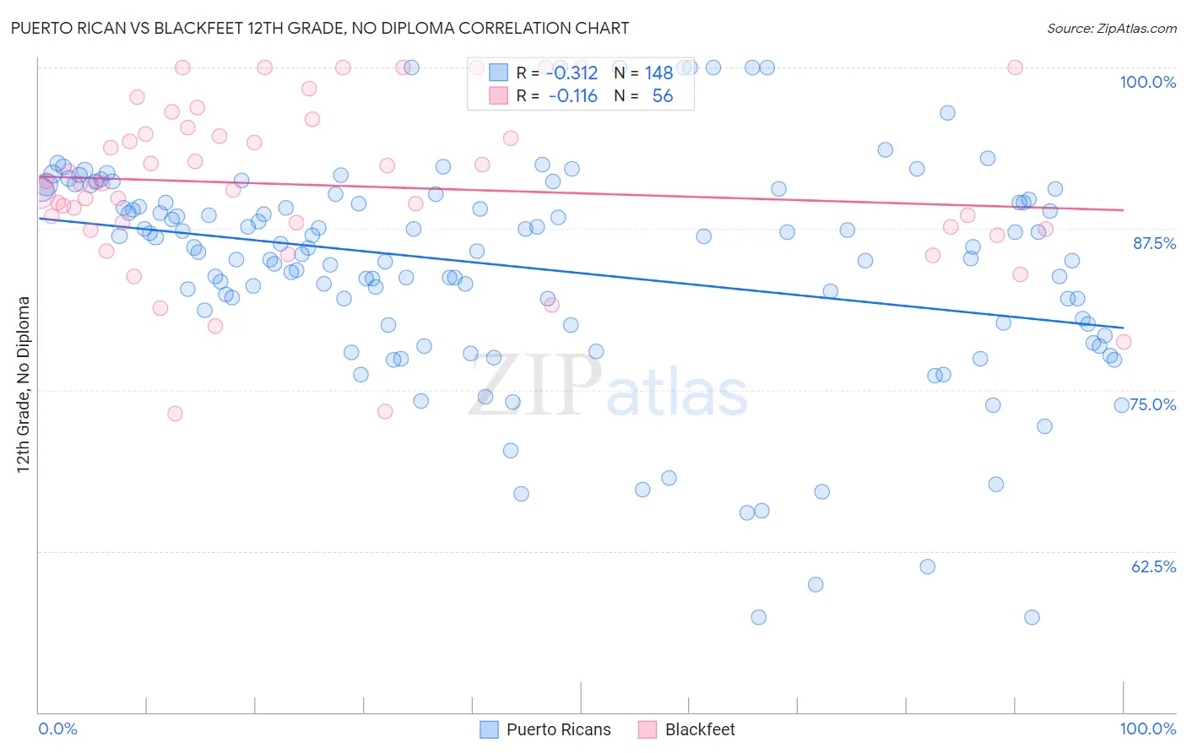This screenshot has height=753, width=1187.
Task: Click the blue swatch beside R = -0.312
Action: (499, 73)
